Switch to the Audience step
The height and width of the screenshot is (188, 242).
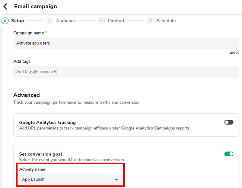tap(66, 21)
